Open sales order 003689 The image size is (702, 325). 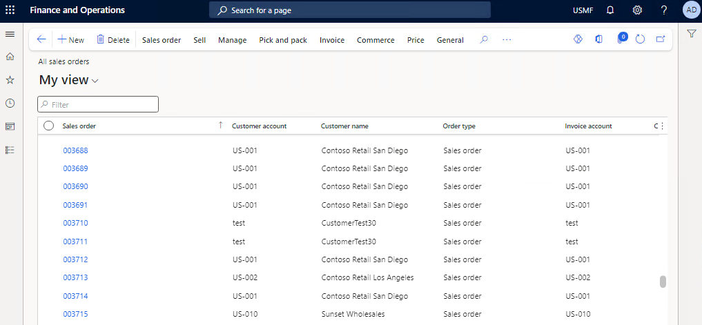coord(75,168)
